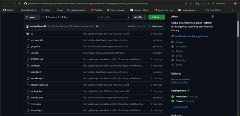The image size is (240, 116).
Task: Expand the Add file dropdown
Action: coord(140,17)
